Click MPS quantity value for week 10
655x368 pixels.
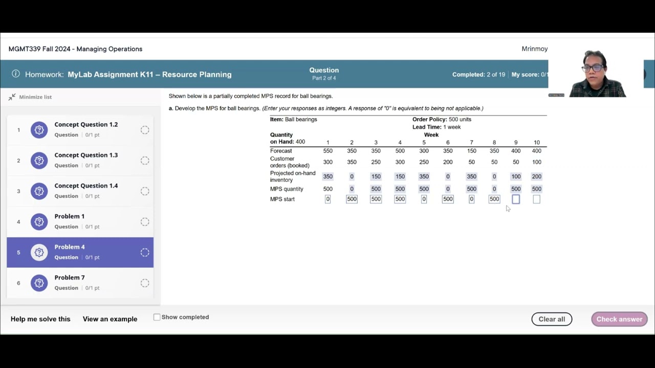(536, 189)
